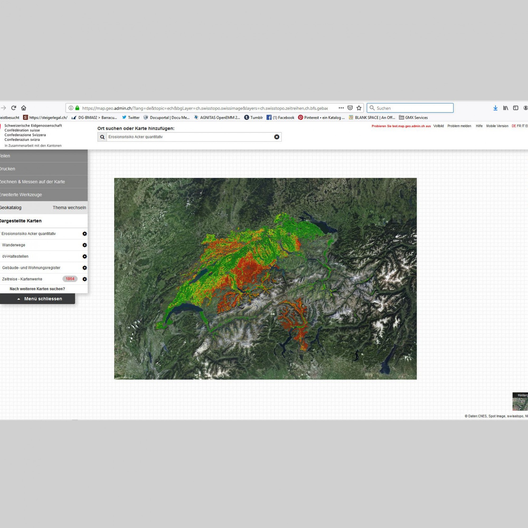
Task: Click Nach weiteren Karten suchen?
Action: [x=37, y=289]
